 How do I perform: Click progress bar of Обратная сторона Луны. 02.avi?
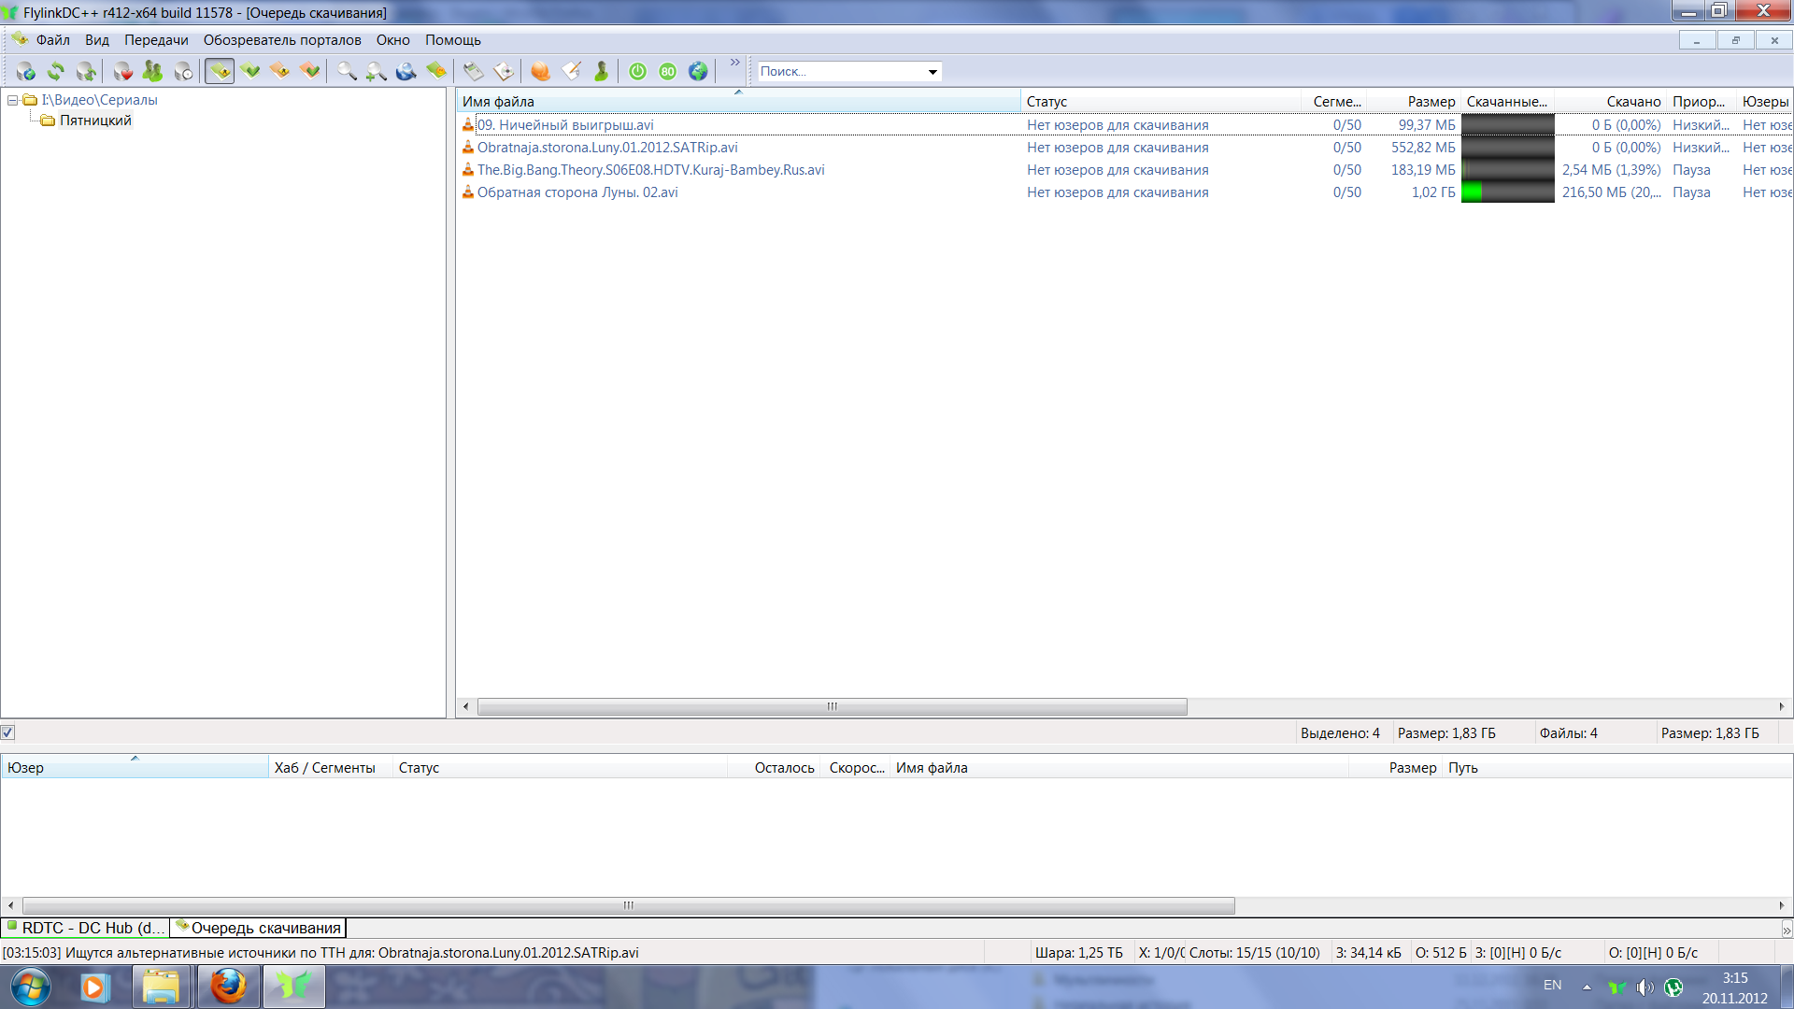click(1507, 192)
